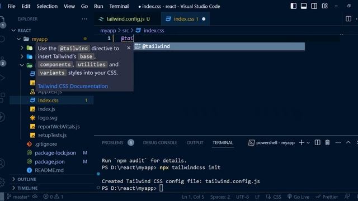The image size is (358, 201).
Task: Switch to tailwind.config.js editor tab
Action: click(128, 19)
